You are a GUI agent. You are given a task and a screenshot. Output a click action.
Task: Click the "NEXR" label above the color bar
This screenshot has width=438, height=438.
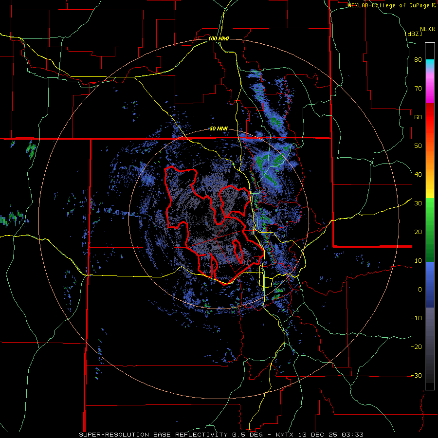(428, 29)
